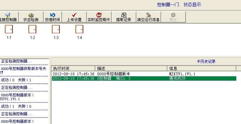Click the 描述 column header
The image size is (241, 124).
pos(131,68)
